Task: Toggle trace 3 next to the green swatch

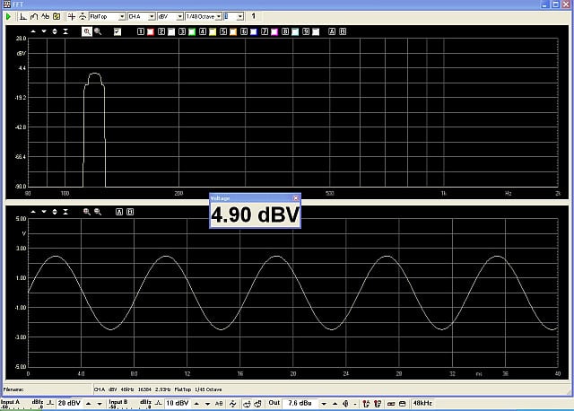Action: coord(181,31)
